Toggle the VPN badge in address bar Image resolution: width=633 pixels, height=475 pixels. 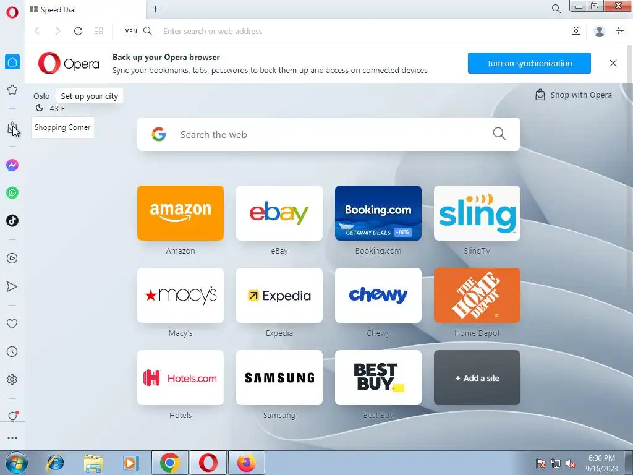click(x=131, y=31)
